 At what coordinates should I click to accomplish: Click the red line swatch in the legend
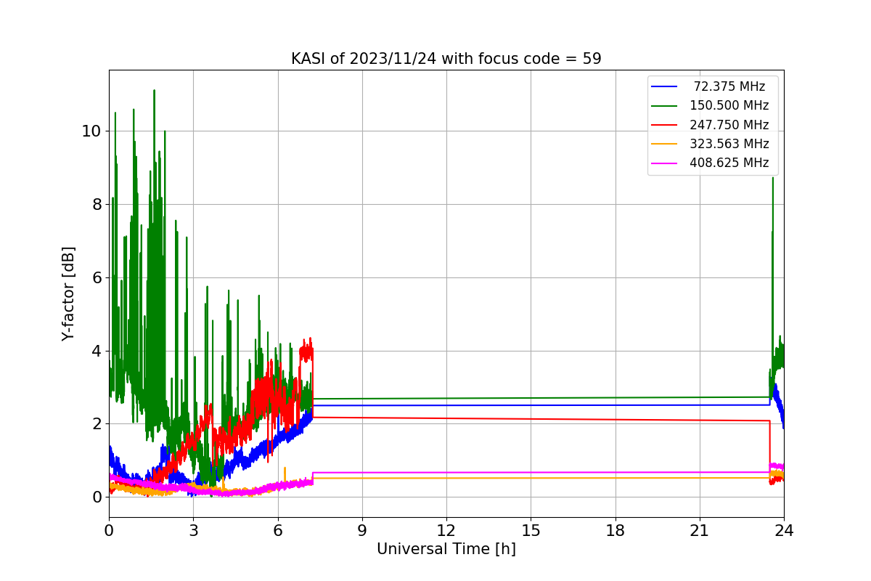tap(664, 125)
